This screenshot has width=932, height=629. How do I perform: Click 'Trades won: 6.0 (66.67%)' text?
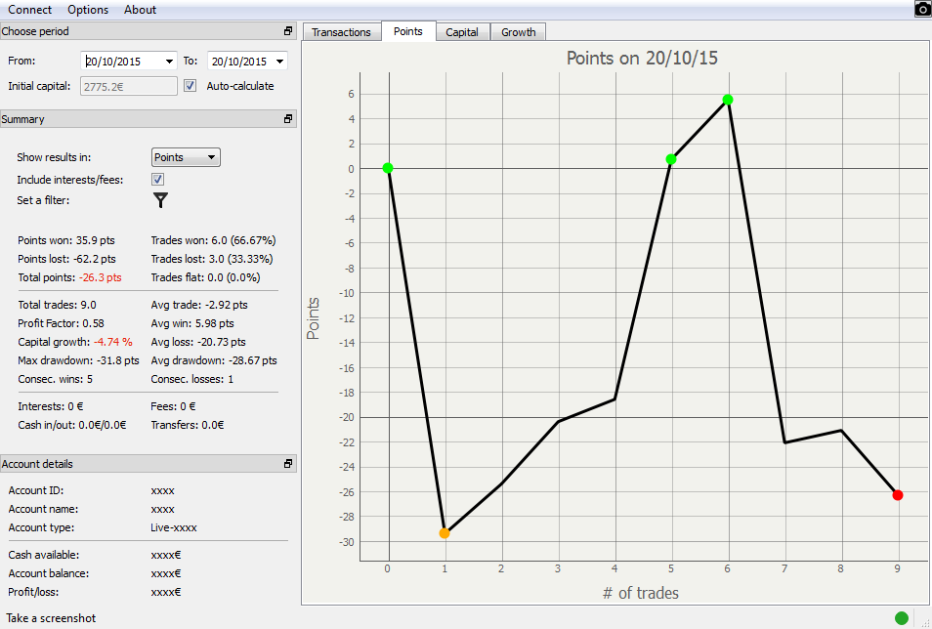[x=213, y=240]
